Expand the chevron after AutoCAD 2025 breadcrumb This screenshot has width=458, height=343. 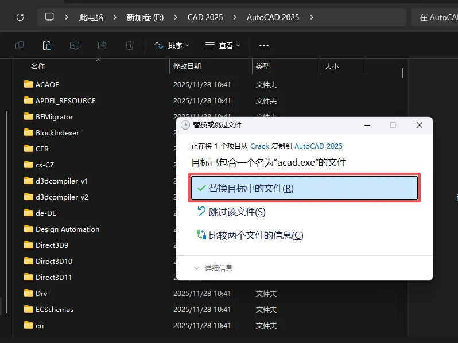point(312,17)
